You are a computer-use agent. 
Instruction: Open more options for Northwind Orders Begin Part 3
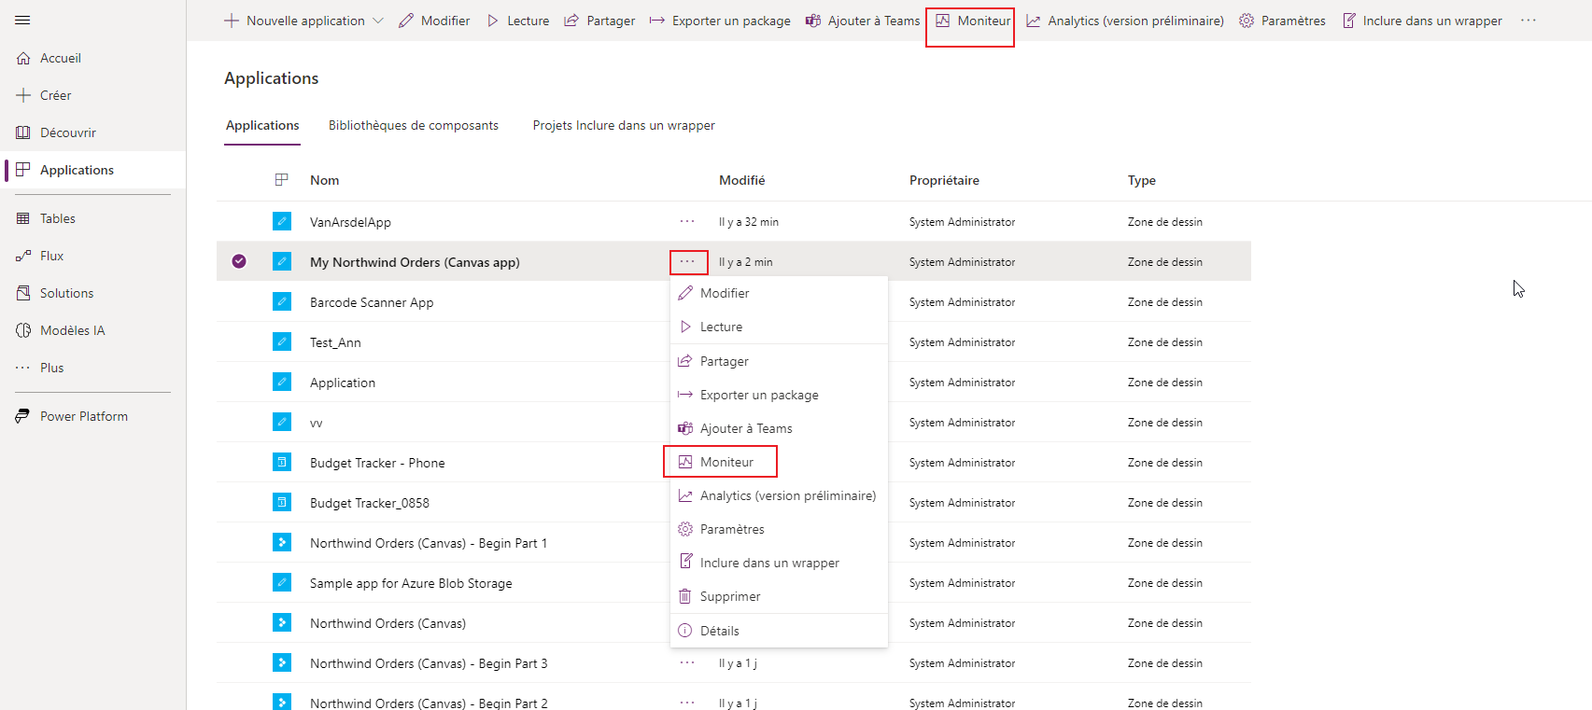(x=687, y=663)
